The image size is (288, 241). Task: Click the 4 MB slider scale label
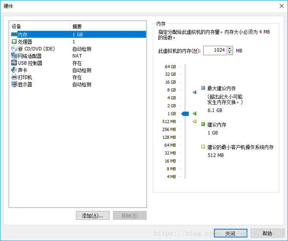point(171,177)
